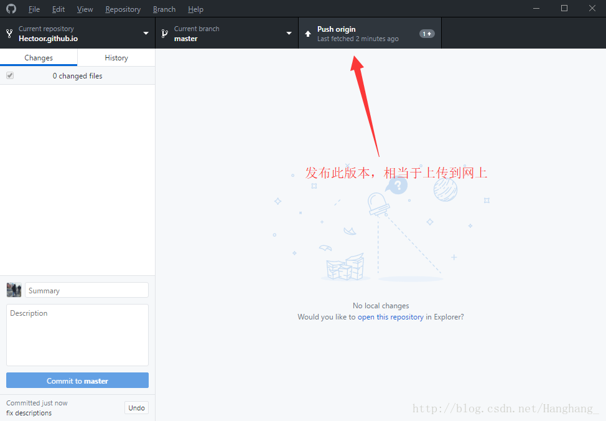Image resolution: width=606 pixels, height=421 pixels.
Task: Maximize the GitHub Desktop window
Action: pos(564,9)
